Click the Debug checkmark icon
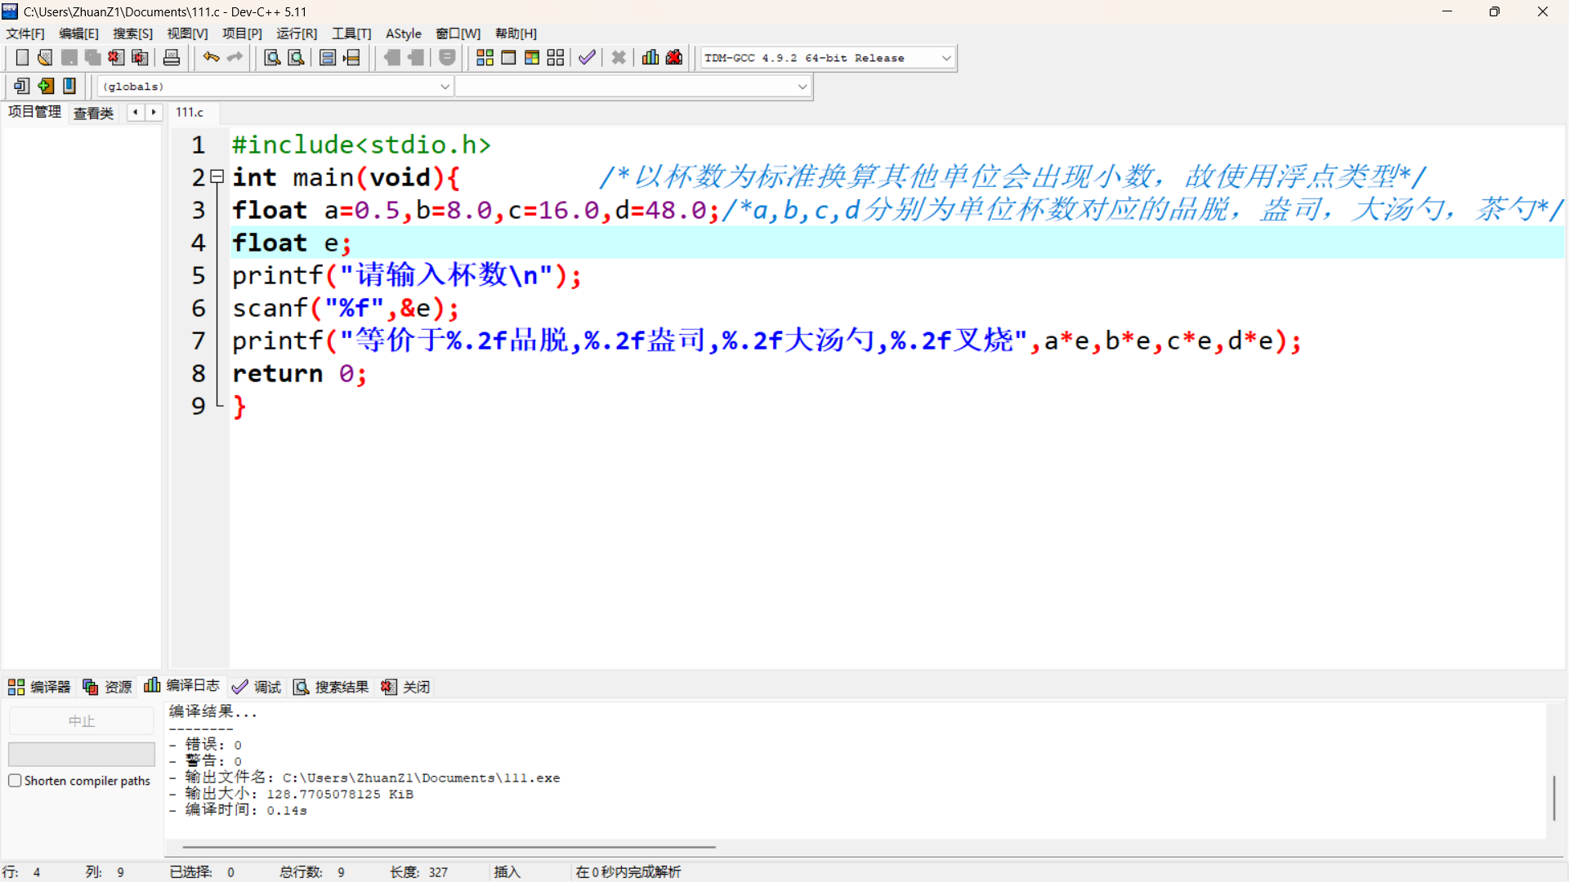Image resolution: width=1569 pixels, height=882 pixels. coord(587,57)
